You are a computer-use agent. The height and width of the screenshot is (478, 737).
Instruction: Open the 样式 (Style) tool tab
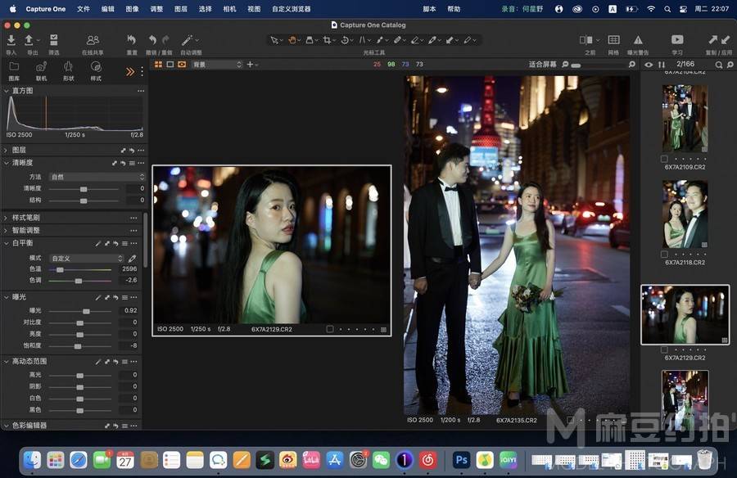(x=96, y=70)
